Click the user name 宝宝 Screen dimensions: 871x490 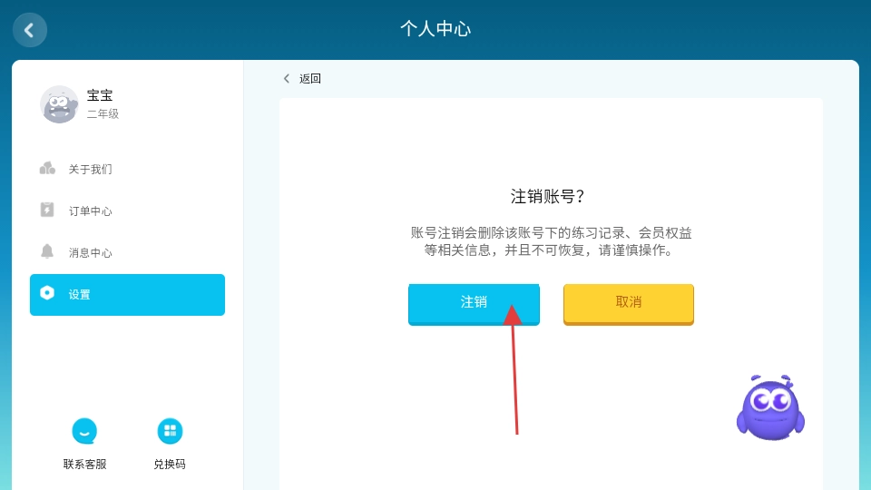[x=100, y=95]
